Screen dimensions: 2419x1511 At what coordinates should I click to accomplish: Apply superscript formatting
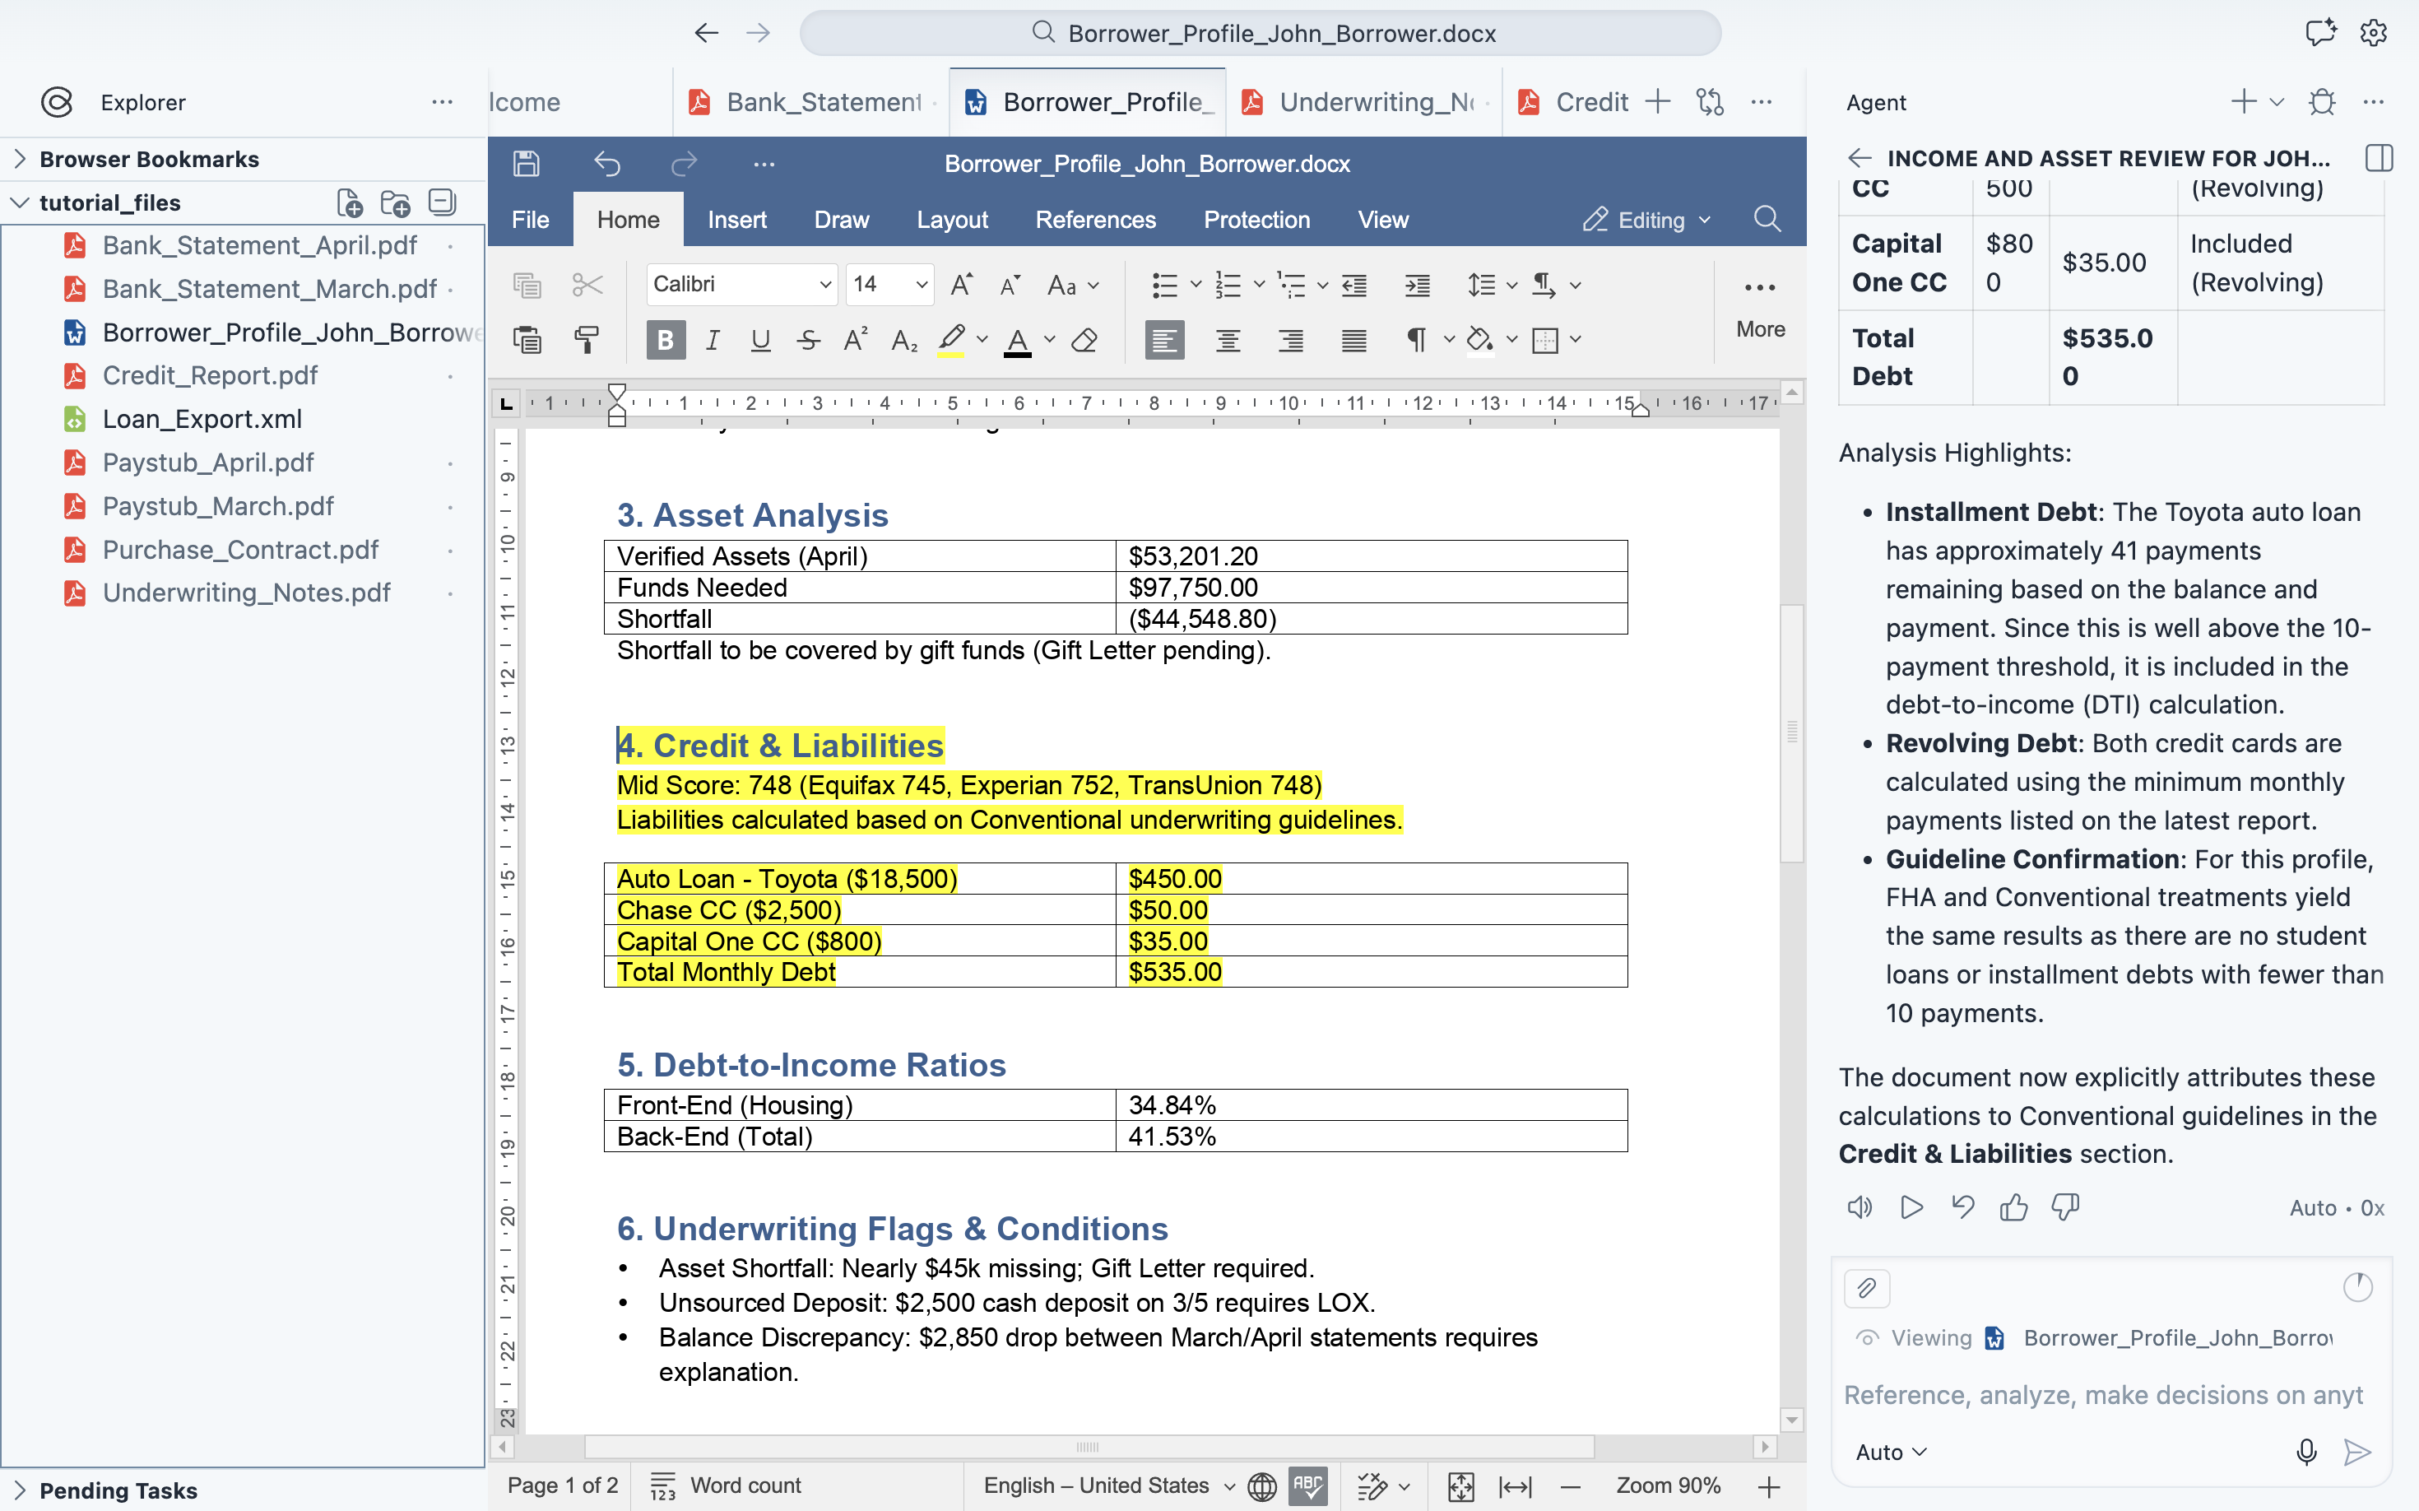pyautogui.click(x=854, y=340)
